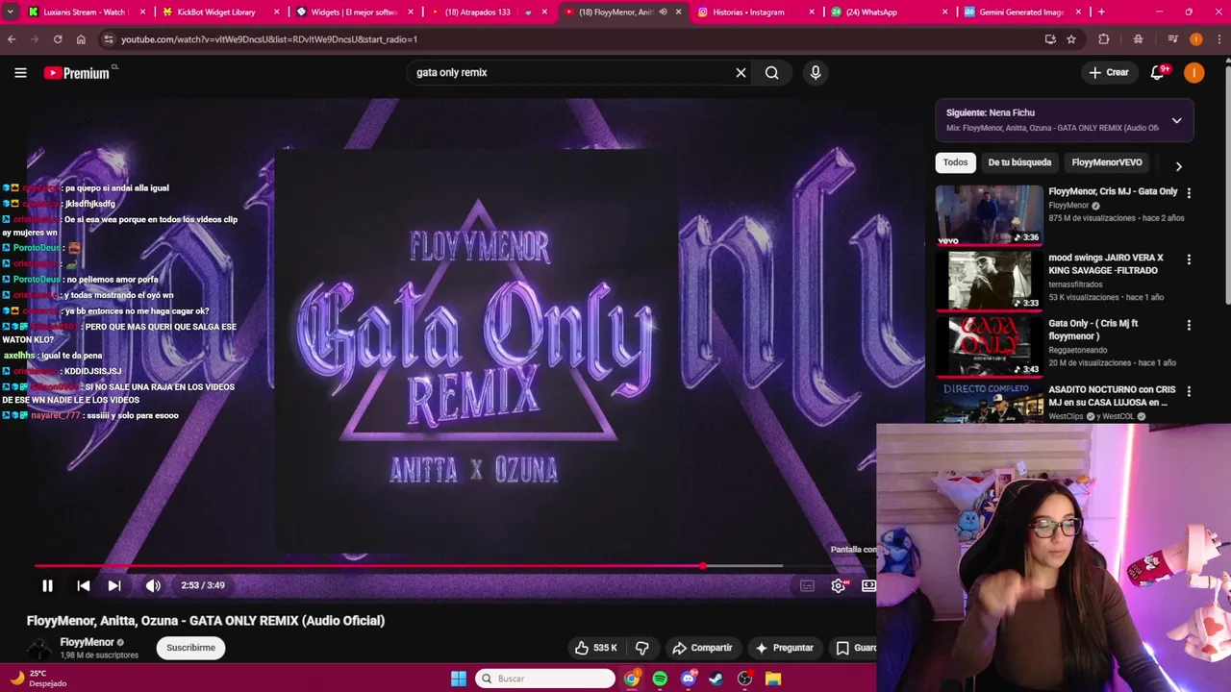The height and width of the screenshot is (692, 1231).
Task: Open options for 'FloyyMenor, Cris MJ - Gata Only'
Action: point(1189,193)
